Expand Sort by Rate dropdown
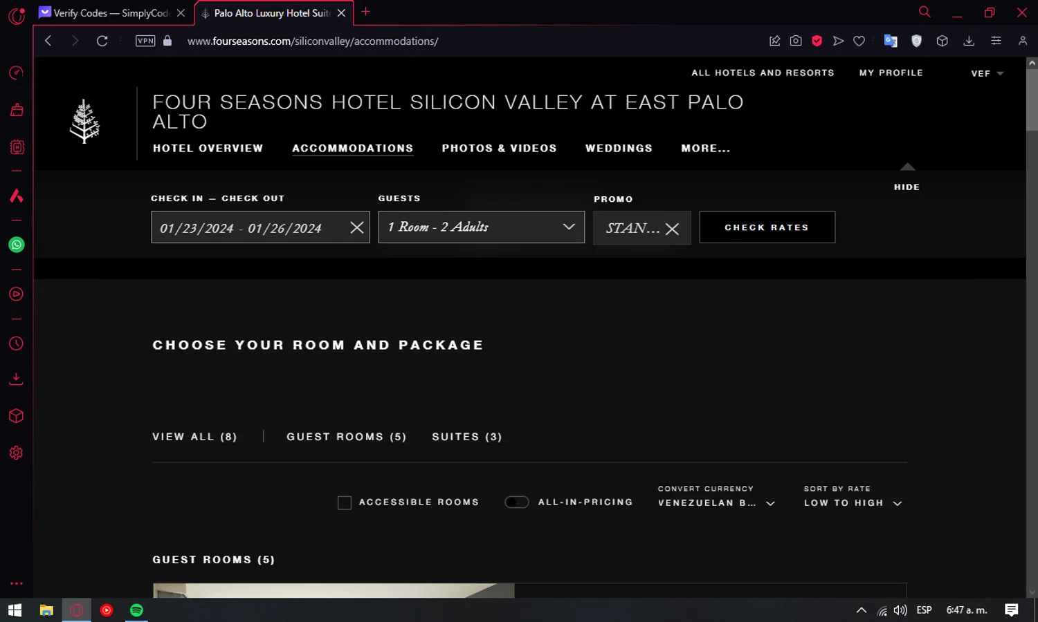 tap(853, 503)
